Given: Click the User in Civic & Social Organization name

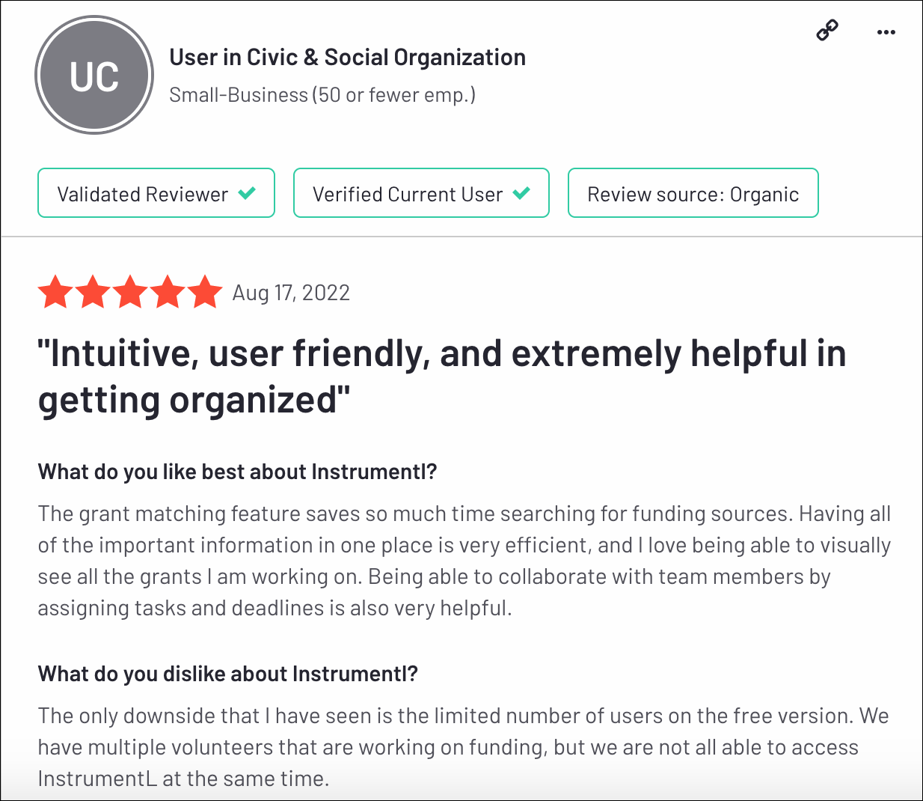Looking at the screenshot, I should coord(347,58).
